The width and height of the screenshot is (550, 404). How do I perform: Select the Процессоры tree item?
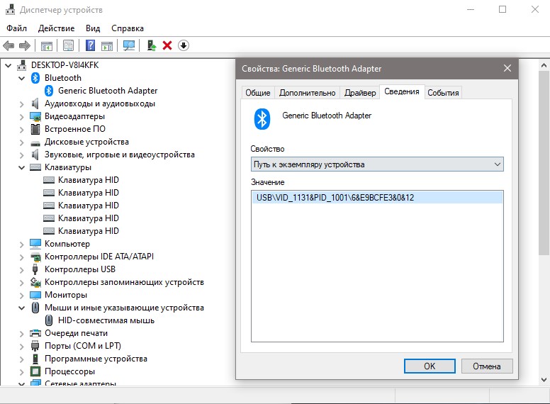pos(69,371)
